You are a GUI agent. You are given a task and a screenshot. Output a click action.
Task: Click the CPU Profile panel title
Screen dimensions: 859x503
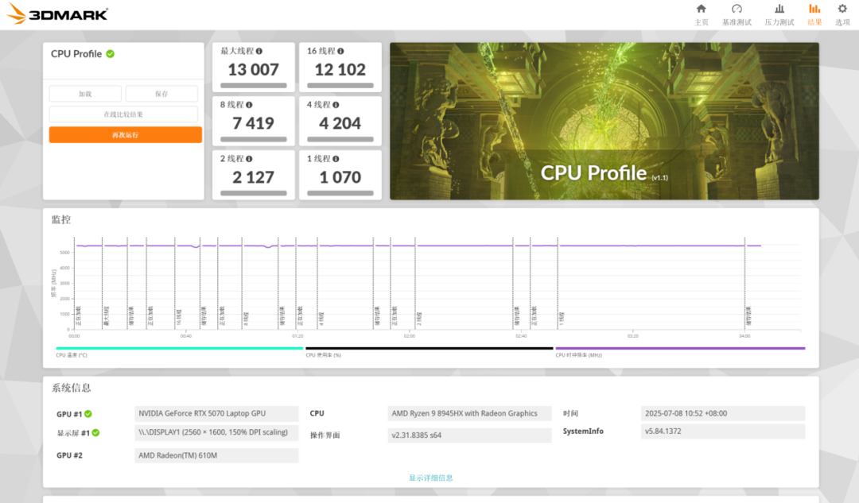76,54
